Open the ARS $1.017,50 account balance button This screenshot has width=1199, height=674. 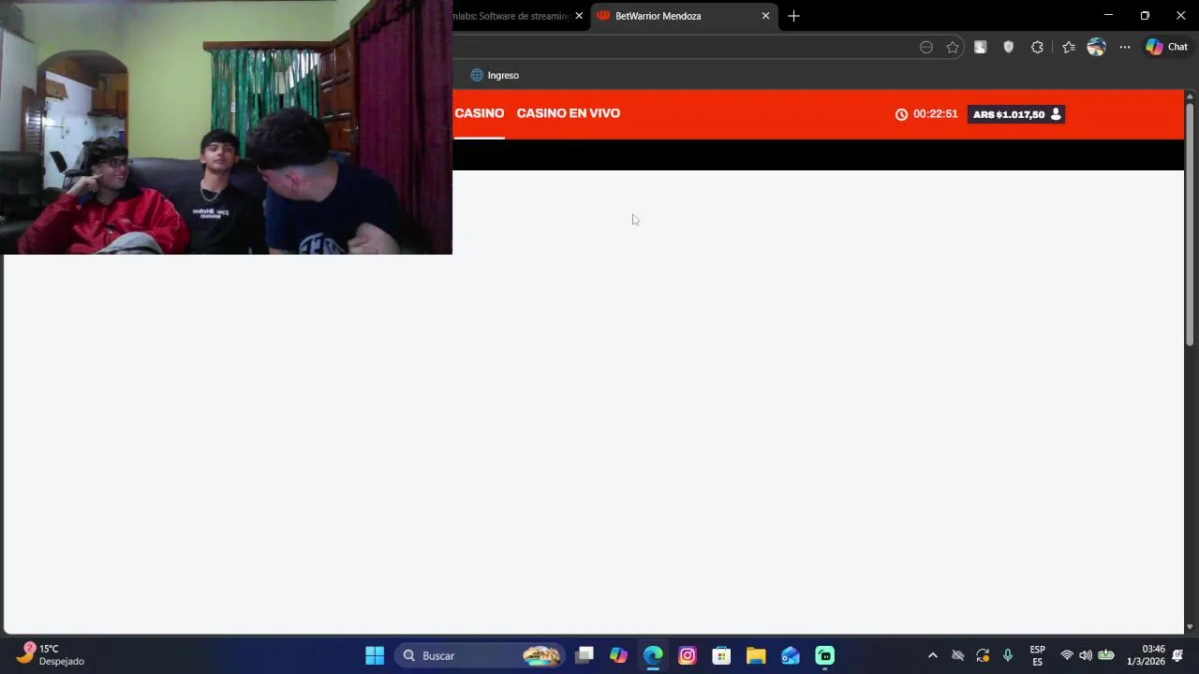click(x=1016, y=114)
